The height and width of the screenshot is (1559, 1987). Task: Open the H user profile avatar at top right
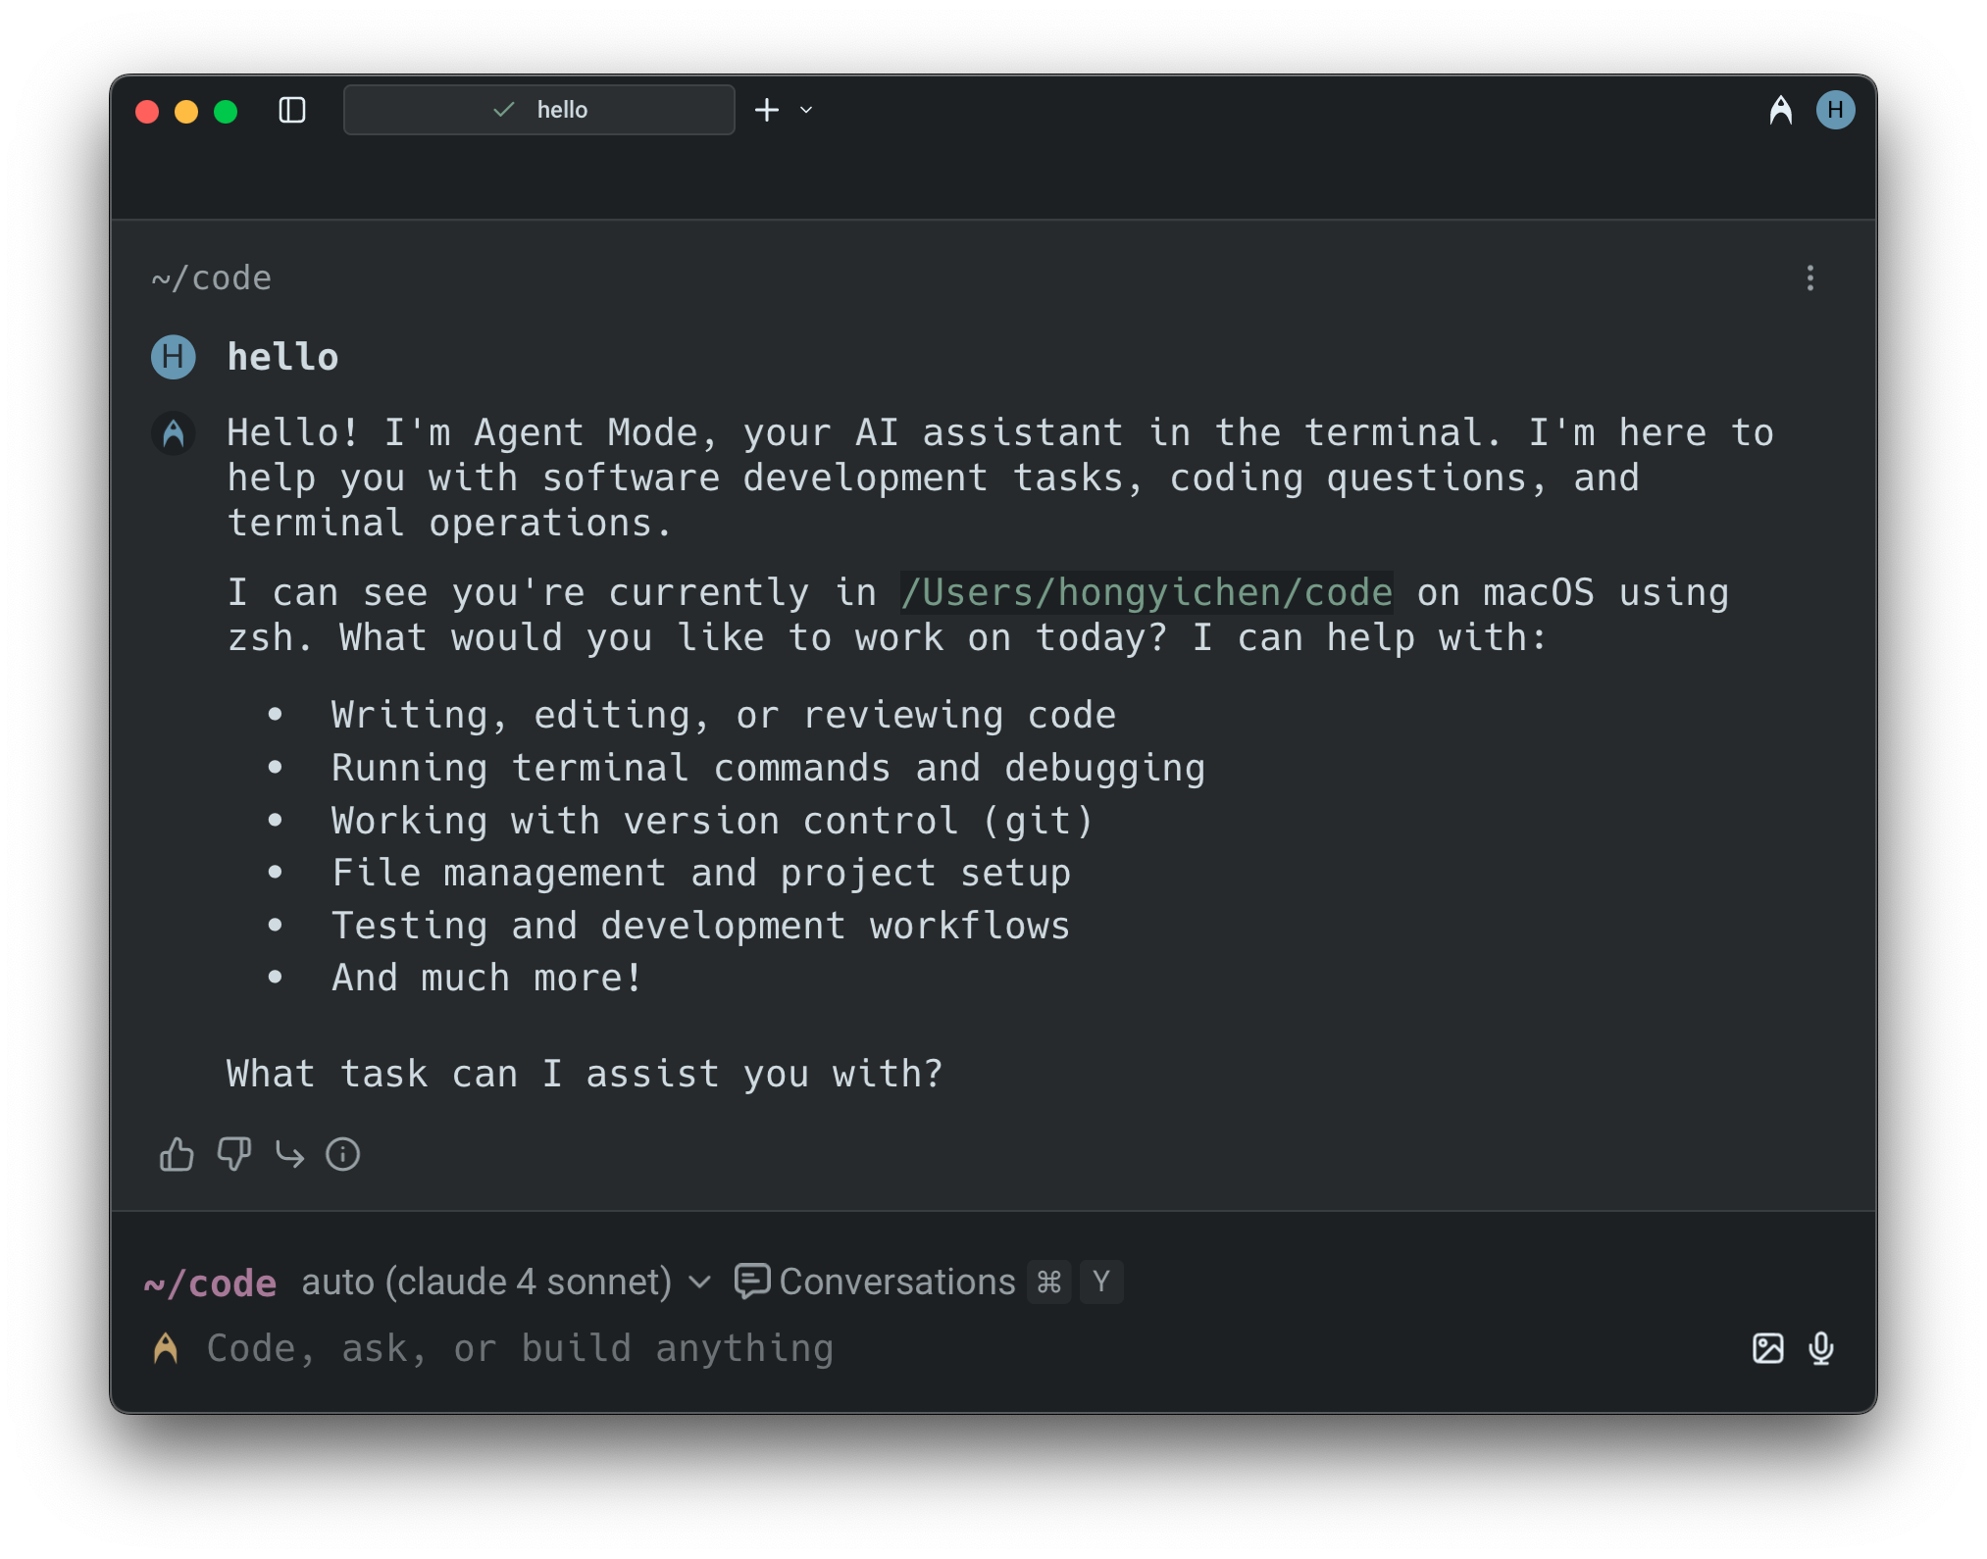(x=1835, y=110)
